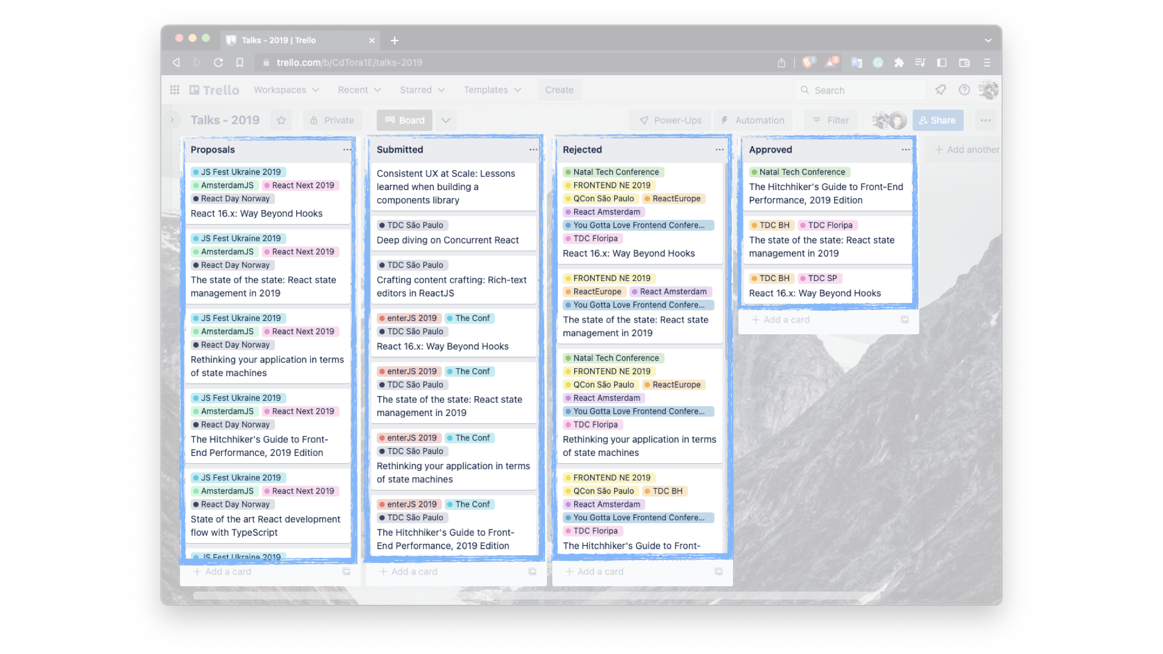Viewport: 1163px width, 654px height.
Task: Bookmark this page icon
Action: [x=240, y=62]
